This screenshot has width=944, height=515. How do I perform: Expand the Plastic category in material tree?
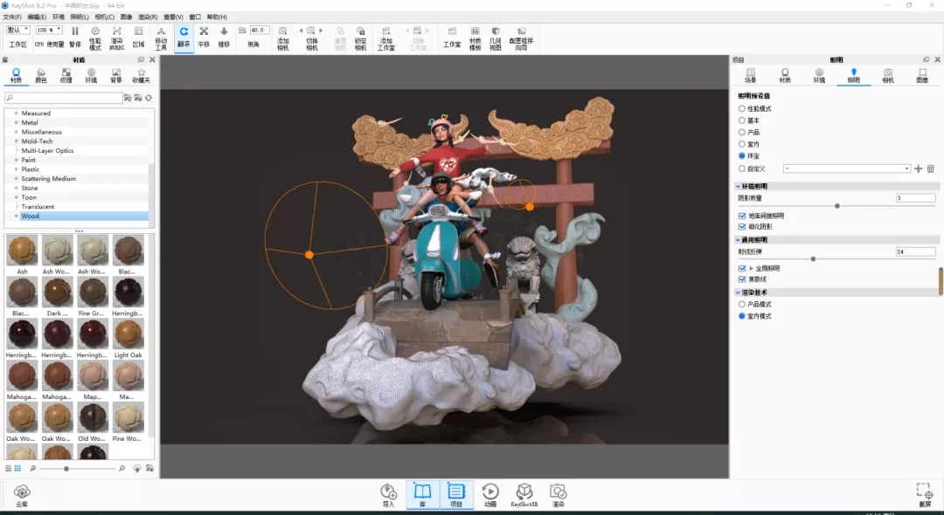(x=17, y=169)
